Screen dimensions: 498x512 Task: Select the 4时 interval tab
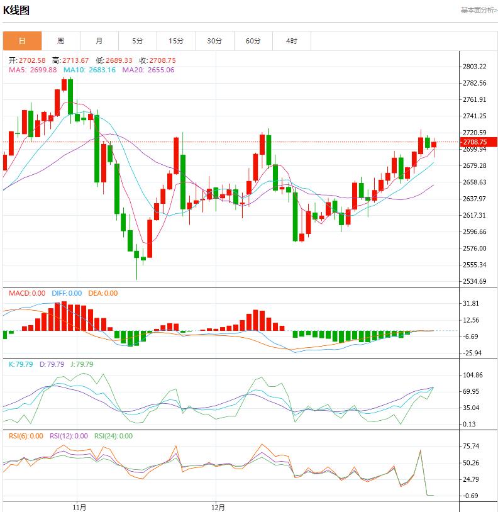tap(290, 40)
